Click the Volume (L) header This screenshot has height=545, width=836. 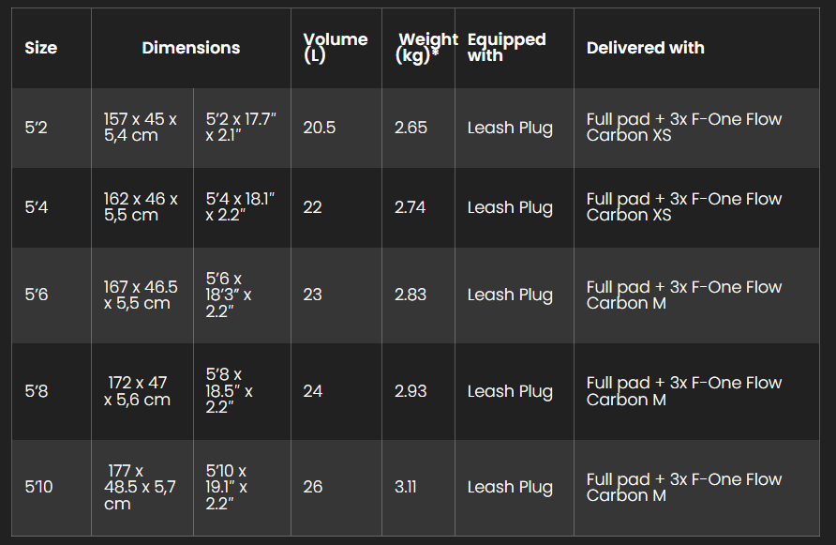click(336, 48)
